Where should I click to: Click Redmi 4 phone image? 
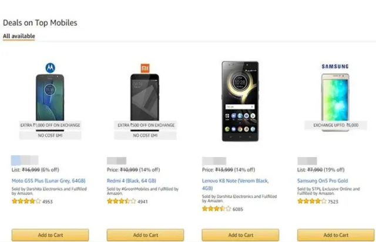pos(145,97)
